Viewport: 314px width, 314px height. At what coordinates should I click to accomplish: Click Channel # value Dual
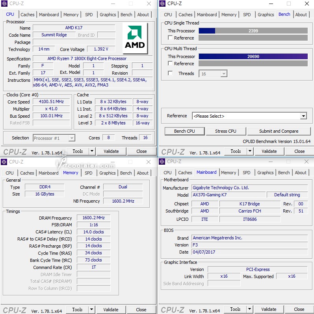tap(123, 187)
